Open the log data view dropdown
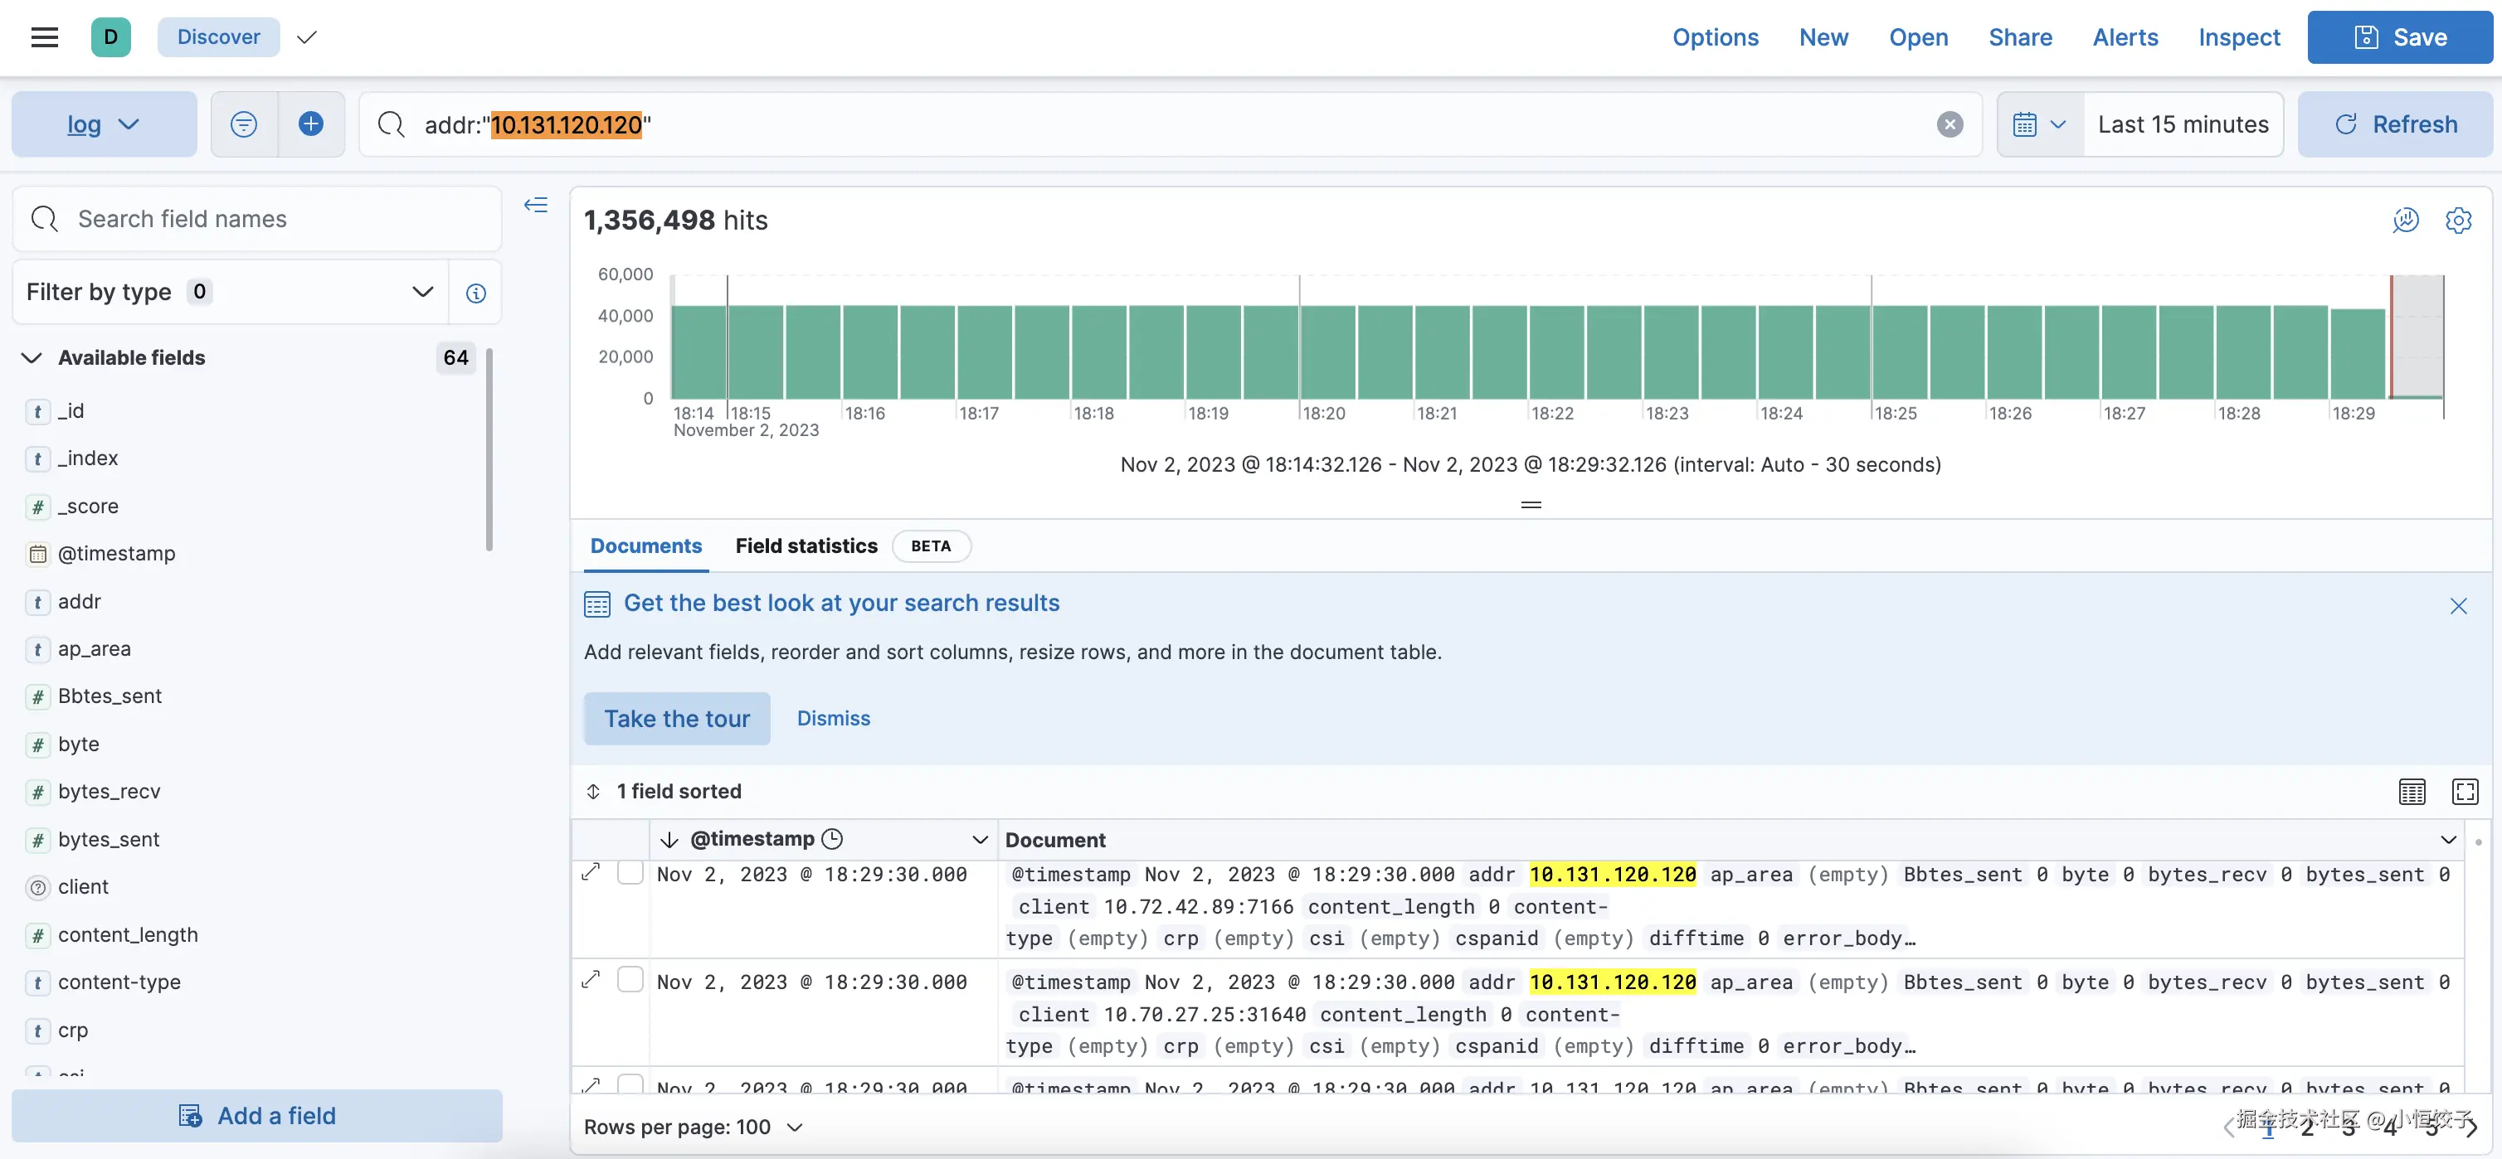 pos(104,124)
